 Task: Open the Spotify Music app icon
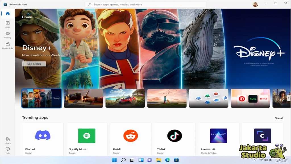click(87, 136)
